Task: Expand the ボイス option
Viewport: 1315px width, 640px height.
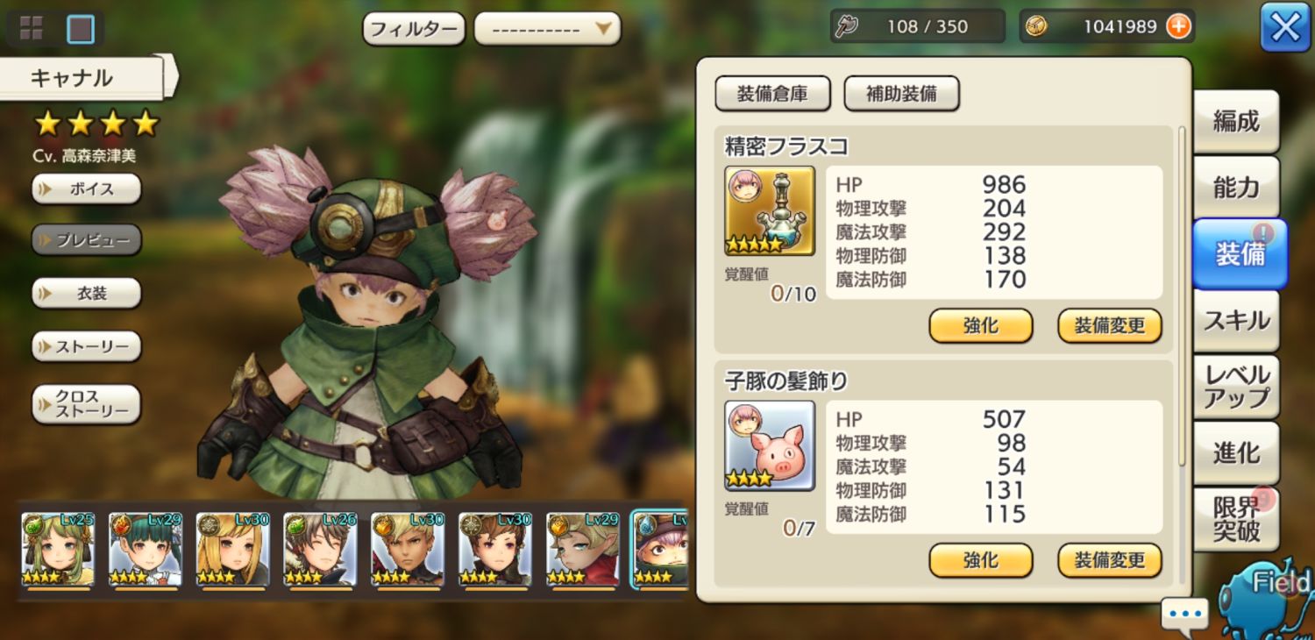Action: [x=87, y=188]
